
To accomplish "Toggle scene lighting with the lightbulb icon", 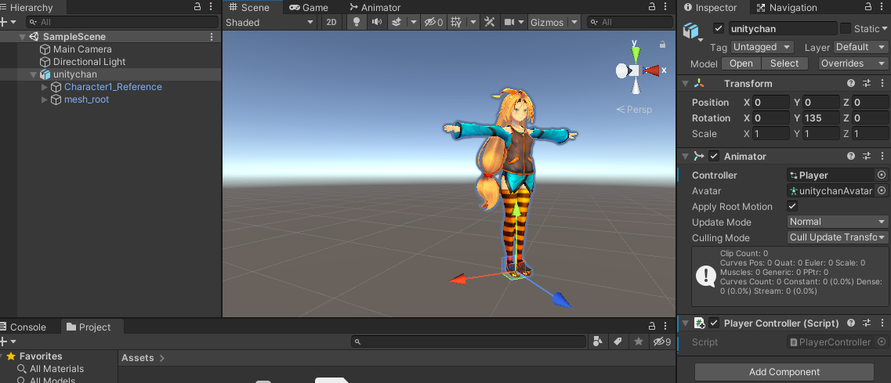I will pos(357,22).
